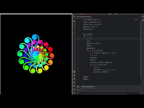Open the More tool windows ellipsis
The height and width of the screenshot is (108, 144).
[74, 25]
